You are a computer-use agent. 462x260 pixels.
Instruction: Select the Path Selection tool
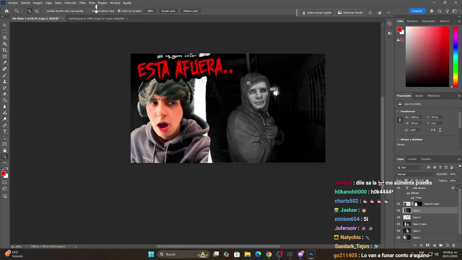coord(5,138)
